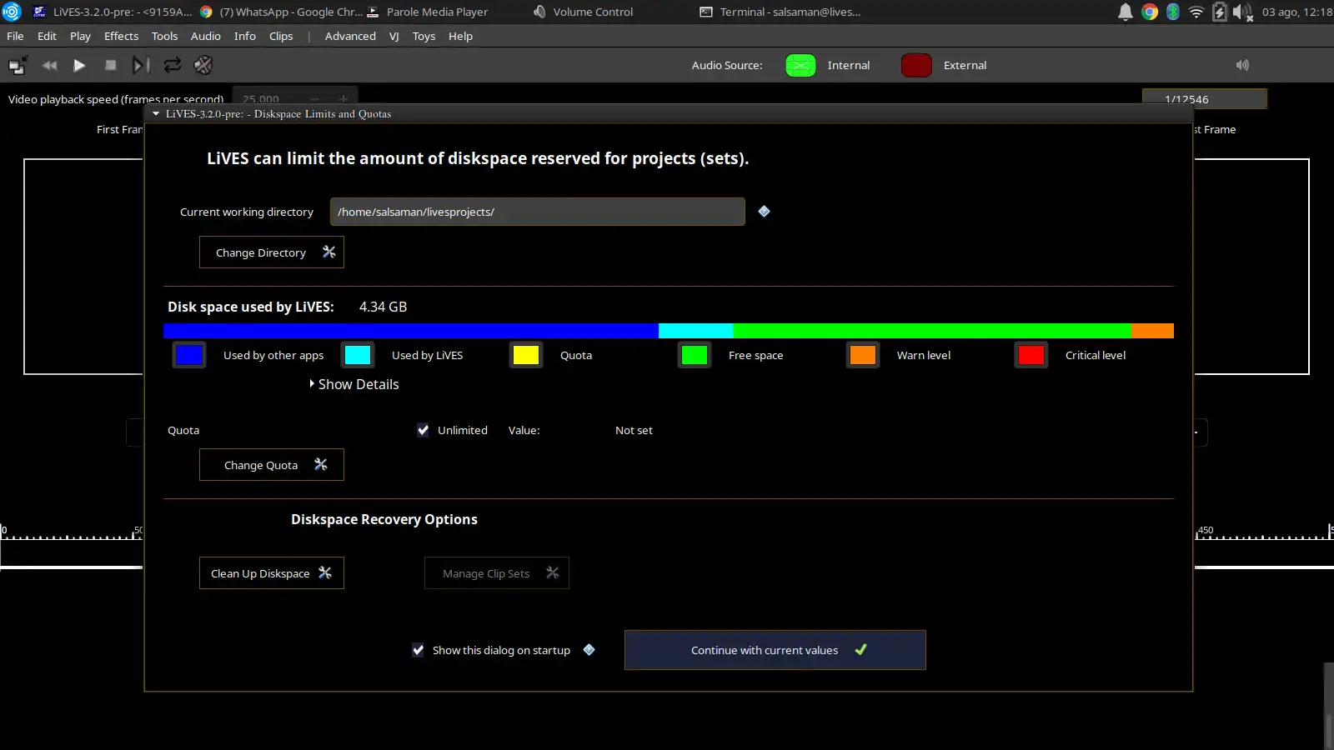The image size is (1334, 750).
Task: Open the system menu launcher icon
Action: point(11,12)
